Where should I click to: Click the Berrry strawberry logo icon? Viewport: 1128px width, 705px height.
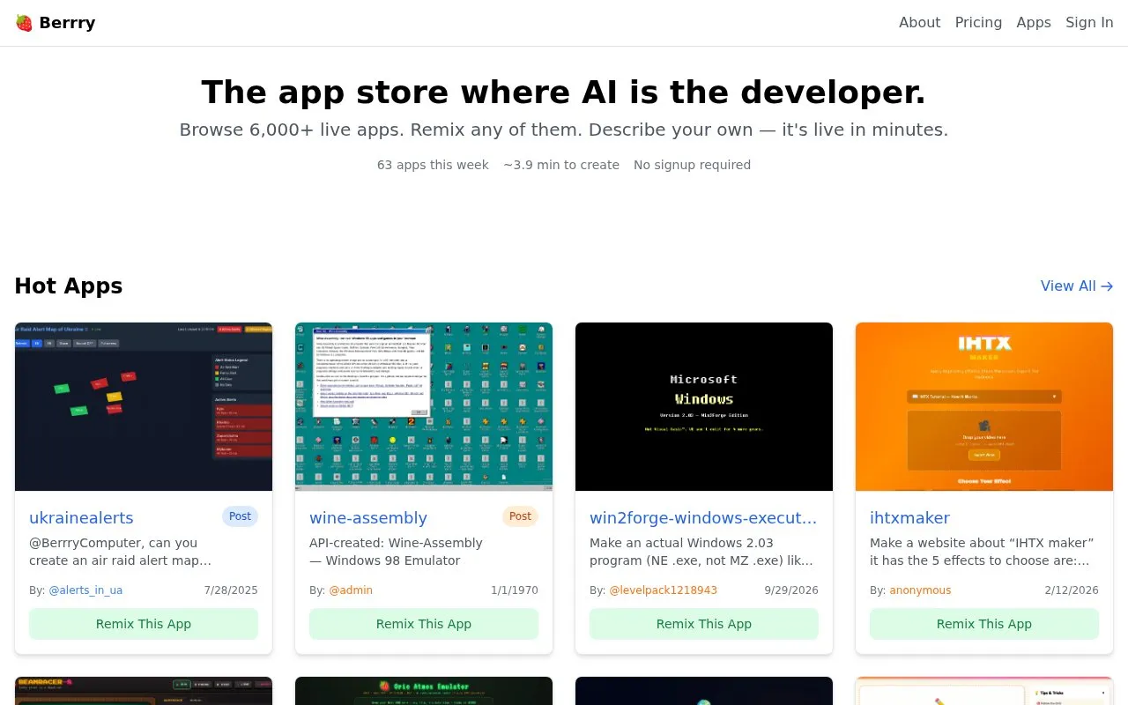24,23
